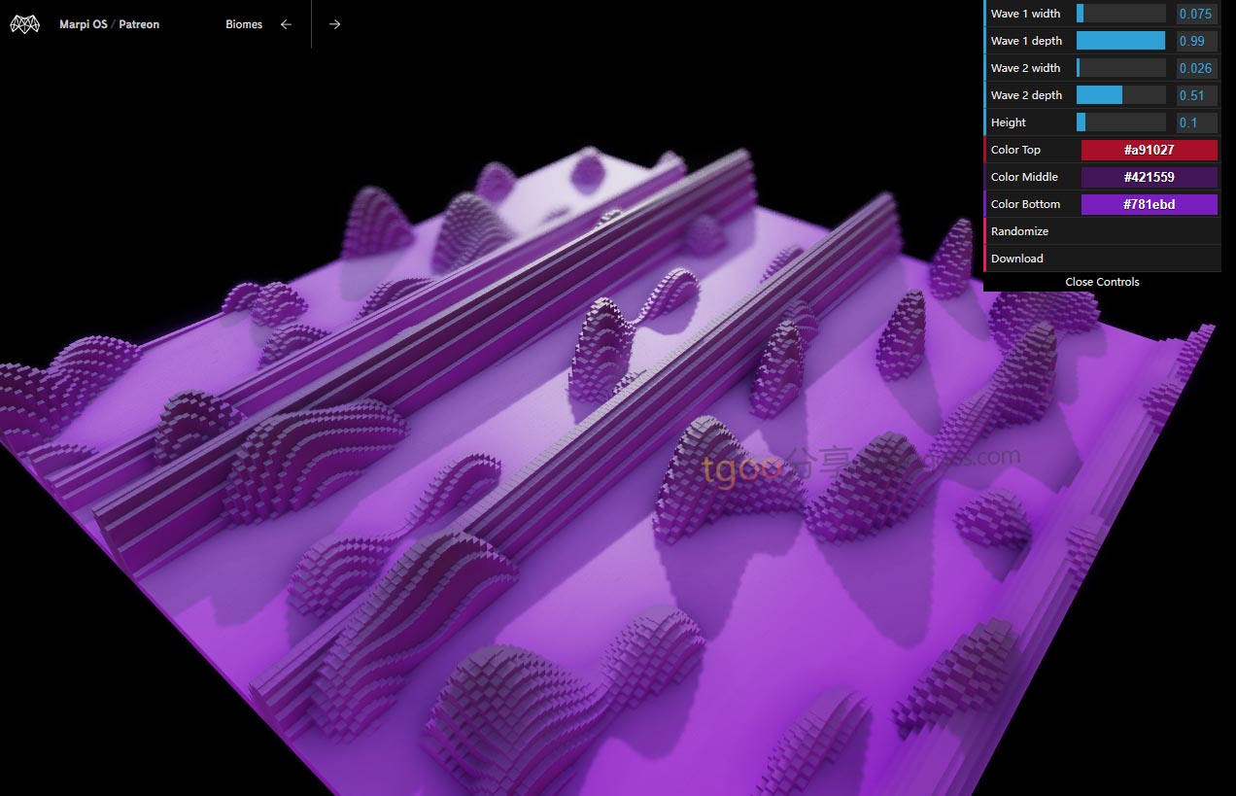Edit the Height value 0.1 field

1196,122
